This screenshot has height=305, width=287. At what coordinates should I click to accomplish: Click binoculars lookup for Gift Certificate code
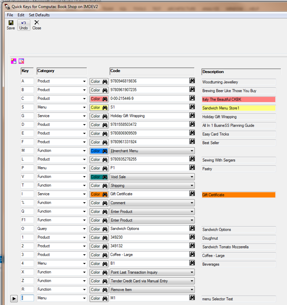pos(192,193)
